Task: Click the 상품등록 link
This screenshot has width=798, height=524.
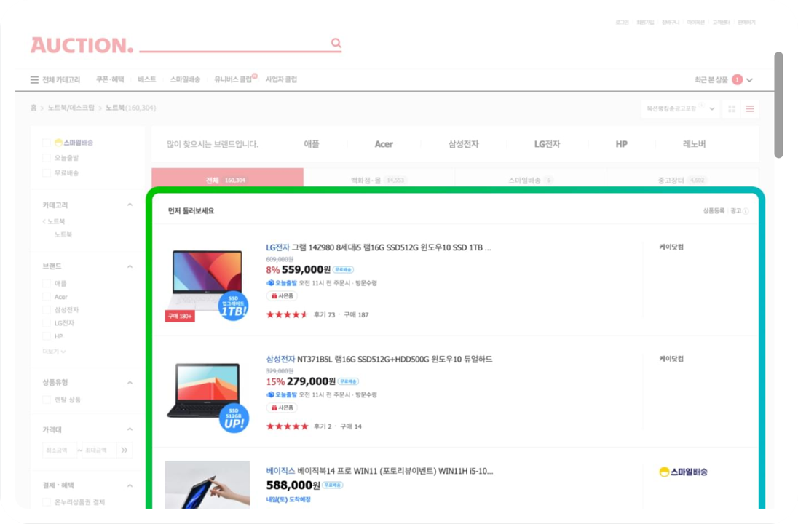Action: [x=714, y=210]
